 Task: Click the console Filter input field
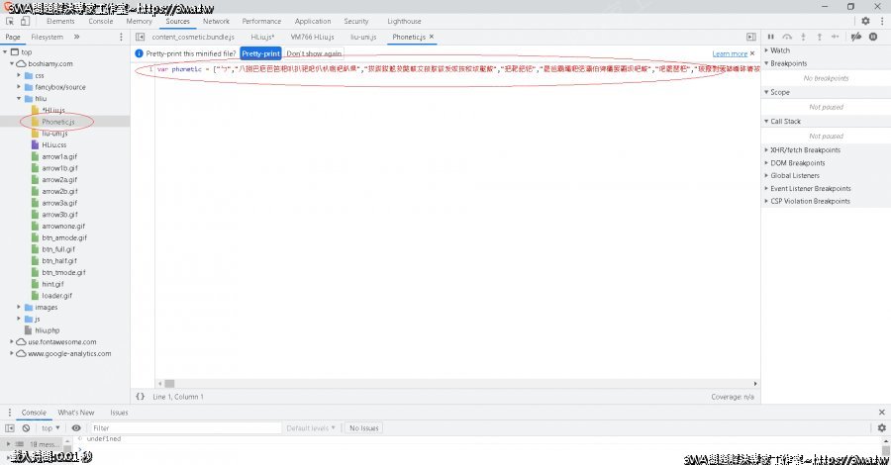(178, 428)
